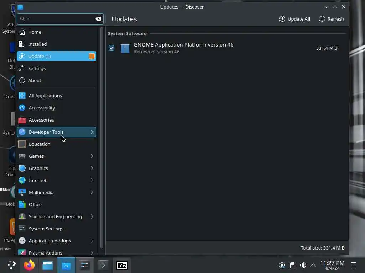Viewport: 365px width, 273px height.
Task: Open the clock showing 11:27 PM
Action: pos(332,265)
